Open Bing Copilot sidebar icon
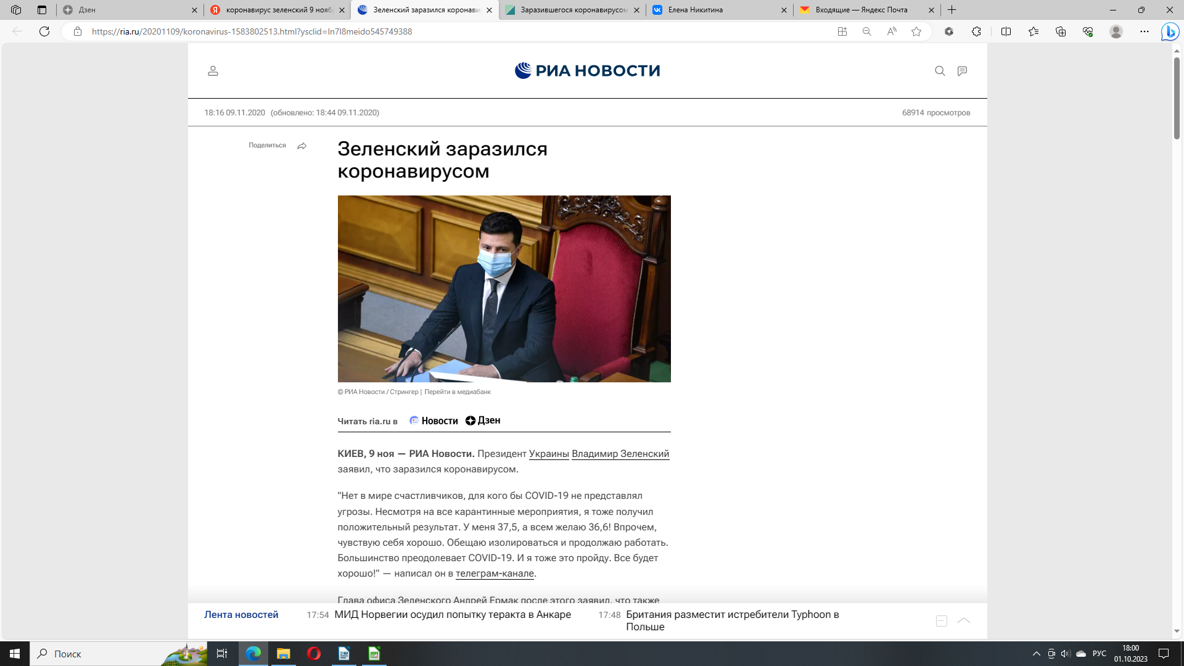The width and height of the screenshot is (1184, 666). pyautogui.click(x=1170, y=31)
